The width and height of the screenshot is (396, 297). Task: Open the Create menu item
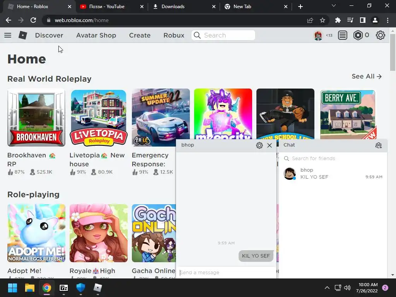coord(140,35)
